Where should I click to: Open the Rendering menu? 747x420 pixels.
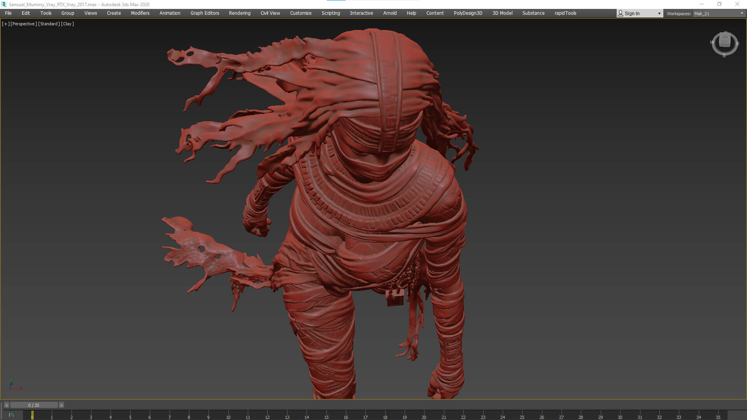pos(240,13)
